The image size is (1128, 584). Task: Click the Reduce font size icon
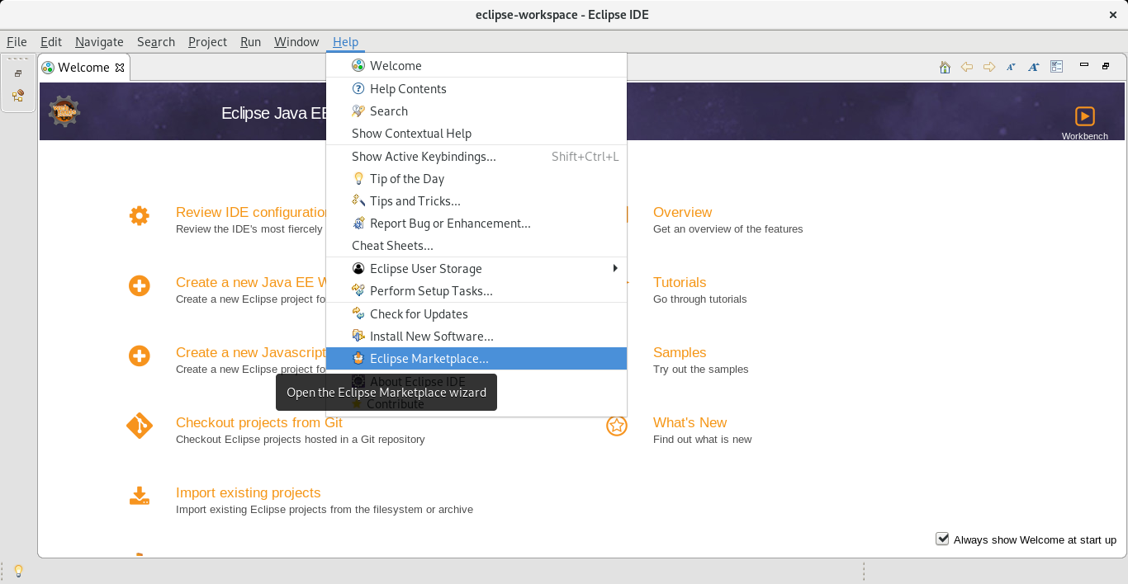pos(1011,67)
